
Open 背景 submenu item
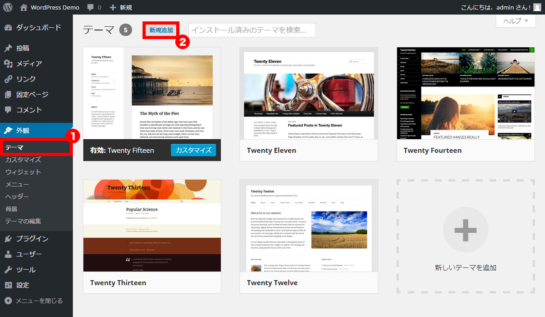click(x=11, y=209)
